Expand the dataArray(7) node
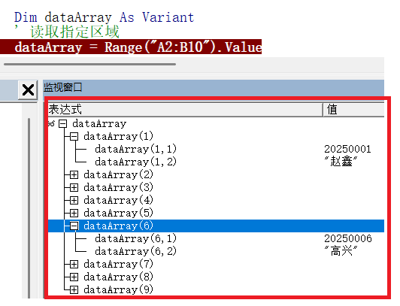Image resolution: width=400 pixels, height=306 pixels. pos(74,264)
